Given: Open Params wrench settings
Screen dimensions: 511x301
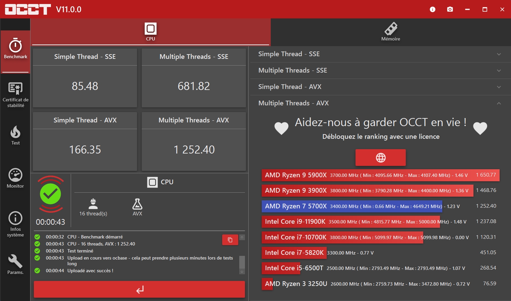Looking at the screenshot, I should 15,264.
